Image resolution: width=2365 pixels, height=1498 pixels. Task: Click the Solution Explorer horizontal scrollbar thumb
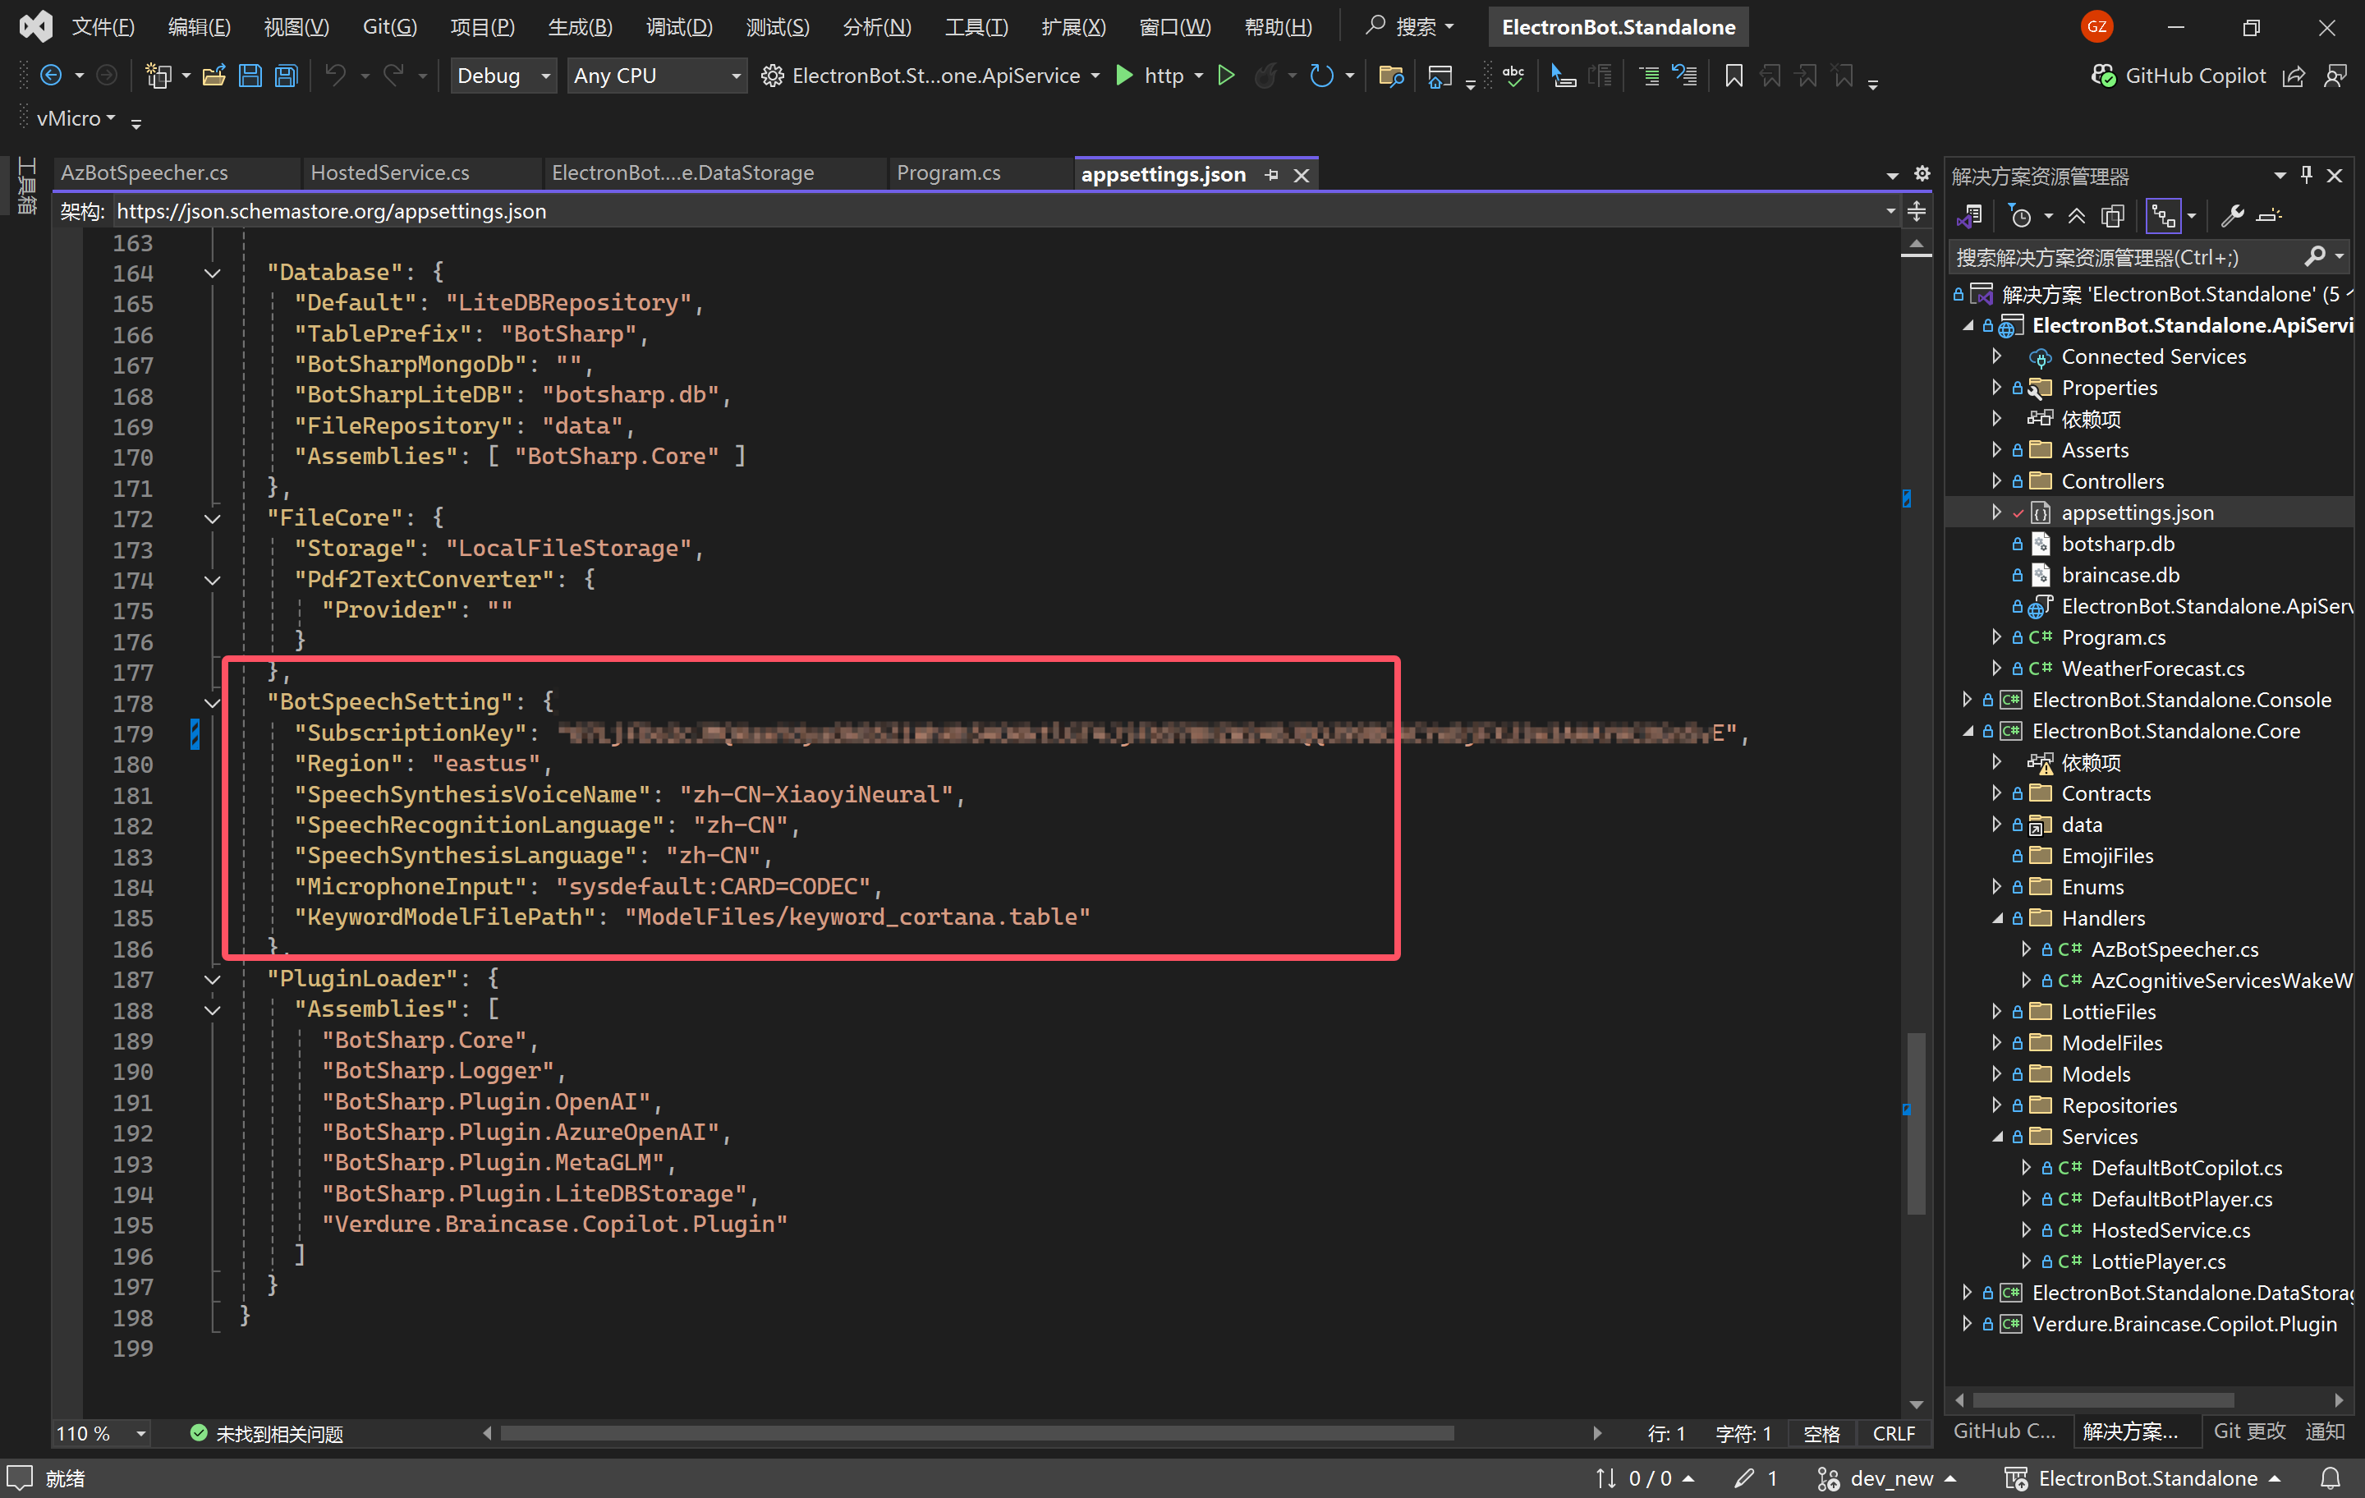2103,1399
